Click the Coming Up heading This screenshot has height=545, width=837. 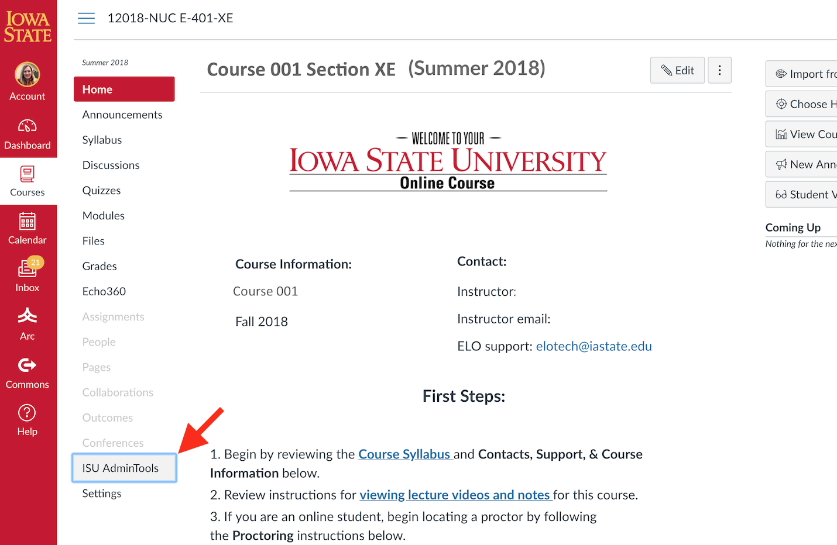click(793, 227)
